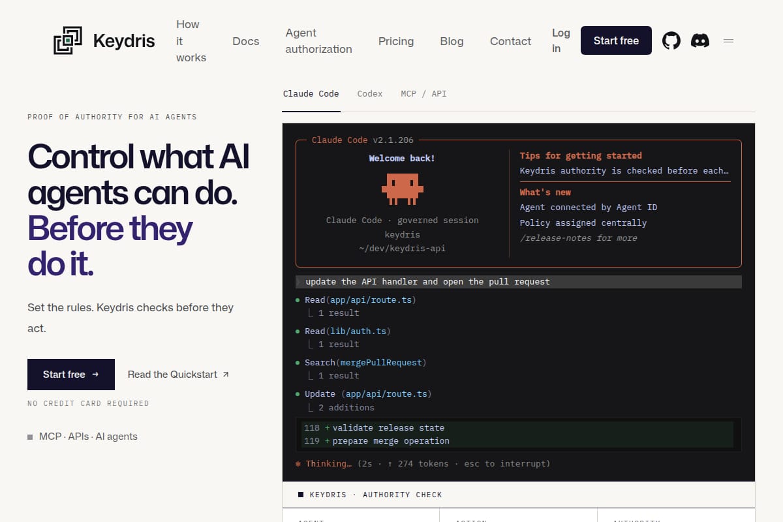Click 'Tips for getting started' heading
This screenshot has height=522, width=783.
pos(581,156)
